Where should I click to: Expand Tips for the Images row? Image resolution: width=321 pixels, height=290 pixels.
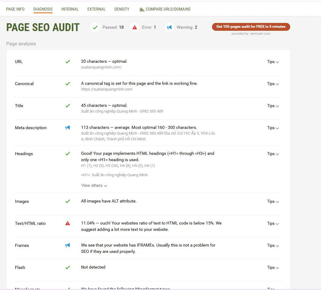tap(273, 202)
